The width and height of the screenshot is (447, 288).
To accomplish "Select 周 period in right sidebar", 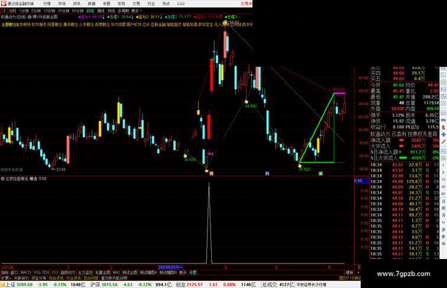I will click(x=443, y=208).
